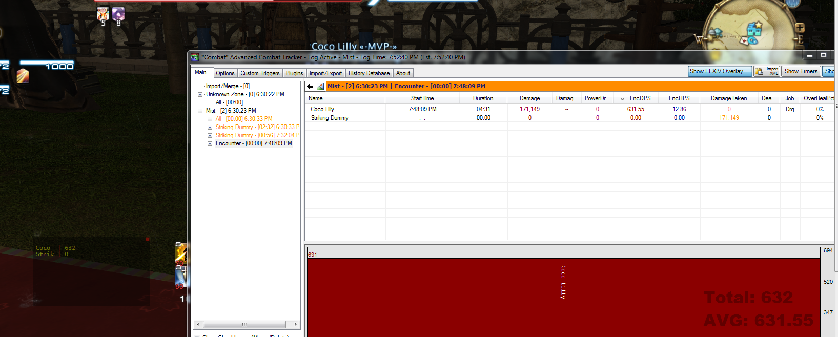Click the picture icon next to back arrow
The image size is (838, 337).
click(x=320, y=86)
